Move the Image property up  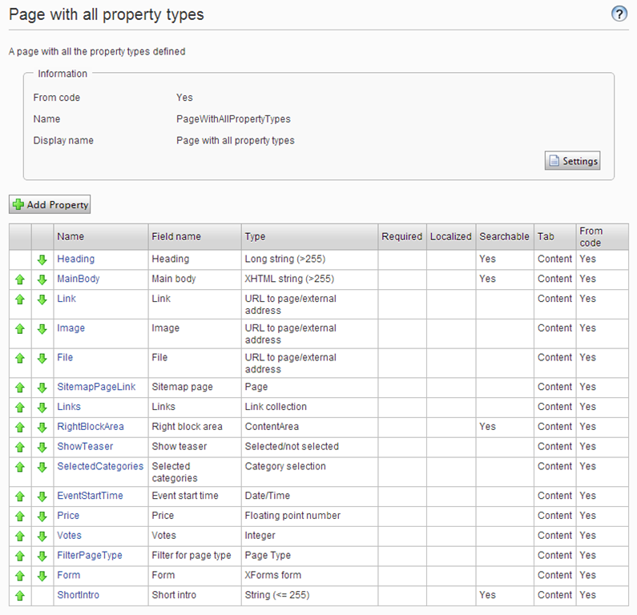pos(20,329)
